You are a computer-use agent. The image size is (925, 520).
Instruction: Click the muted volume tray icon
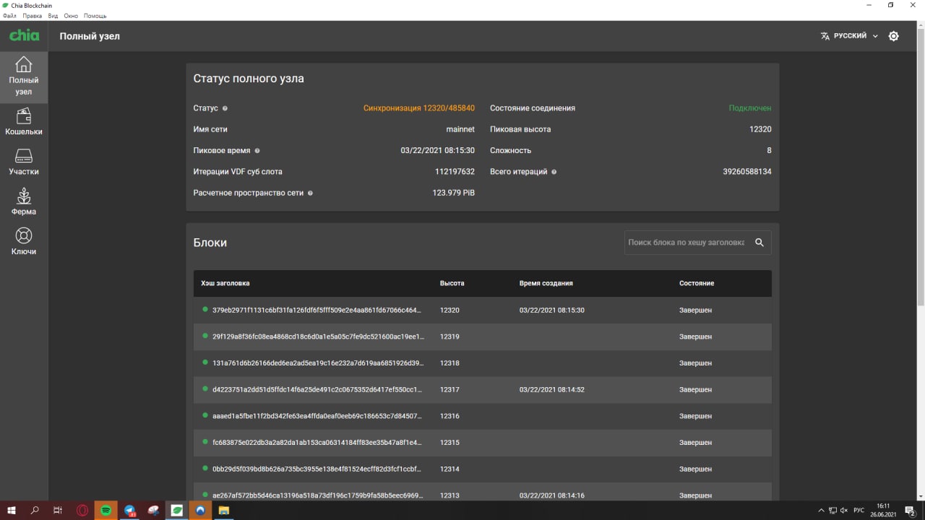(843, 511)
